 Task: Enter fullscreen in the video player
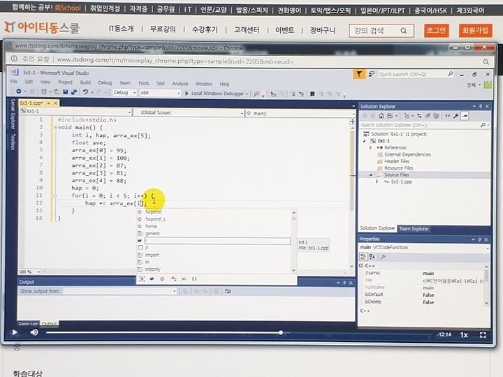pyautogui.click(x=483, y=335)
